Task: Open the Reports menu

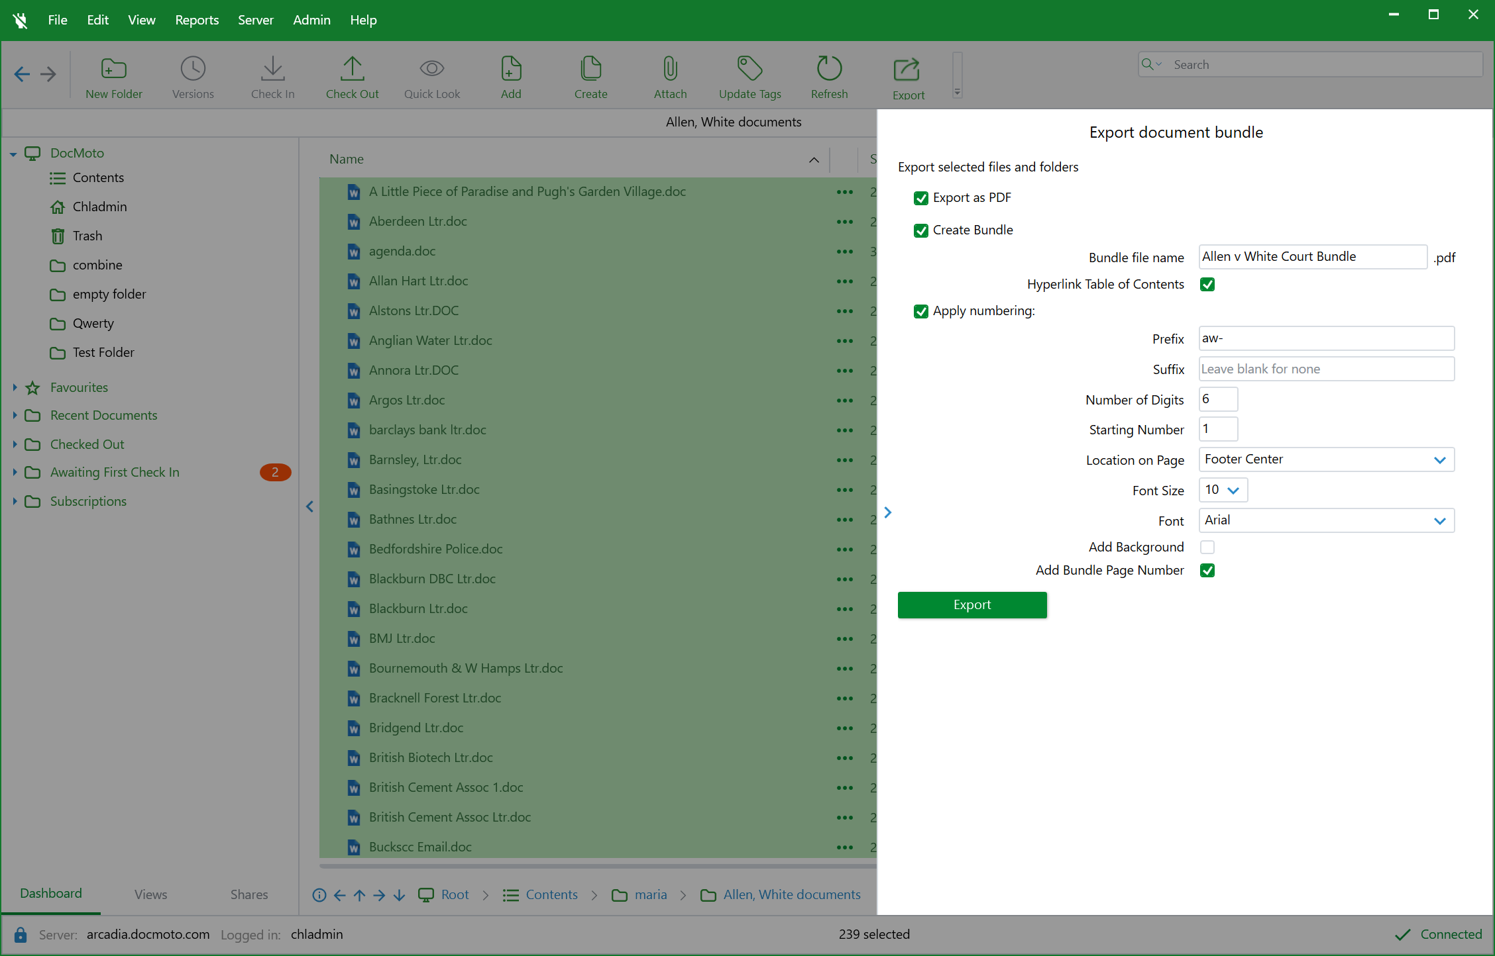Action: coord(196,20)
